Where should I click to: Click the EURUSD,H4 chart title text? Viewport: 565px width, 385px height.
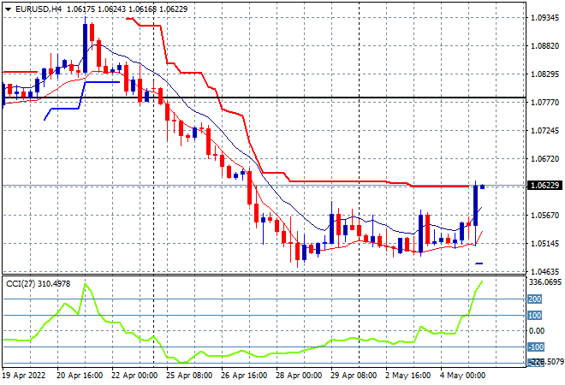click(39, 9)
